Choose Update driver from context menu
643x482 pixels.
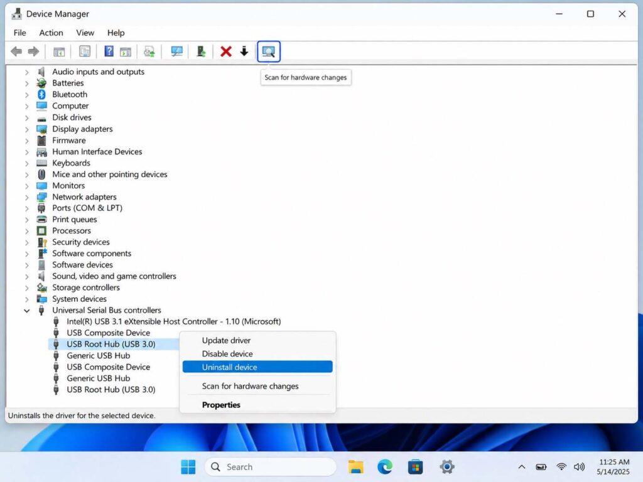pos(257,340)
